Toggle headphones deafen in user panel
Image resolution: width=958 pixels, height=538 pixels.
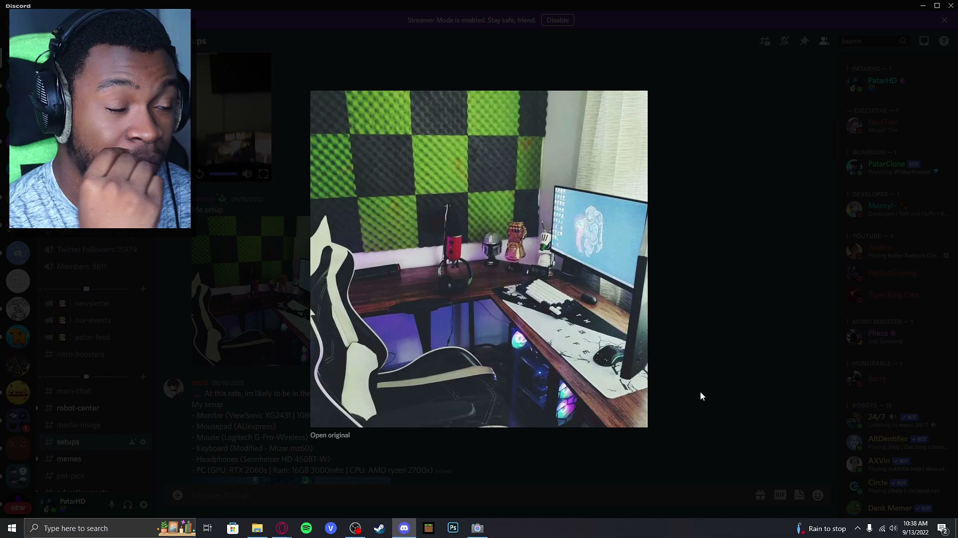click(x=128, y=505)
